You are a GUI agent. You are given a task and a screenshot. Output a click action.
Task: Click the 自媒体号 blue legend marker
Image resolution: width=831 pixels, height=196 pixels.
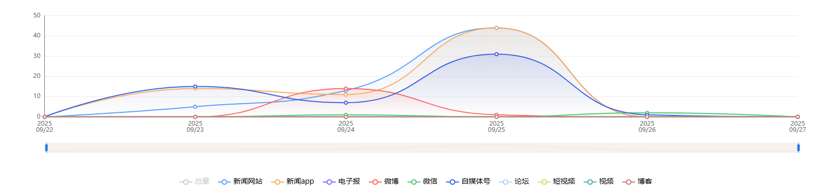pos(452,182)
